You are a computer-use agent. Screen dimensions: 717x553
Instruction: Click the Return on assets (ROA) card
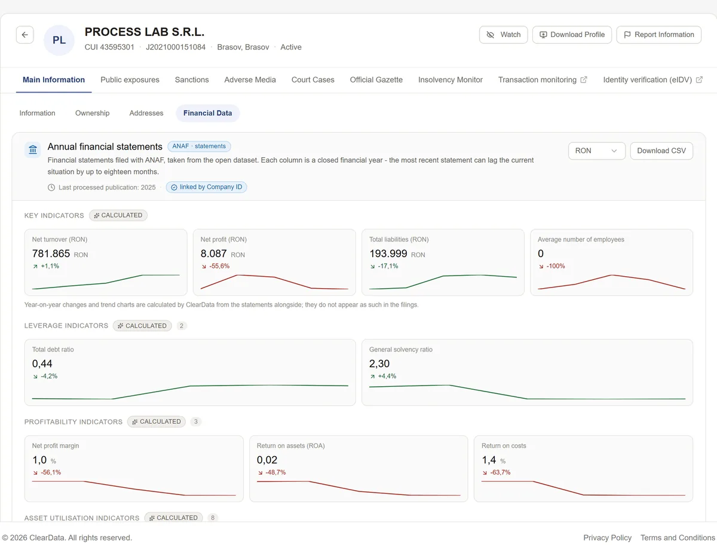pos(358,469)
